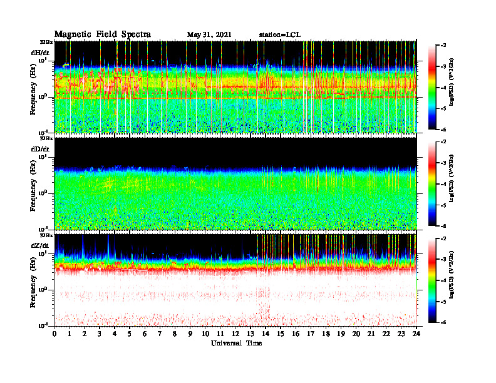Click the "Magnetic Field Spectra" title

[x=103, y=34]
